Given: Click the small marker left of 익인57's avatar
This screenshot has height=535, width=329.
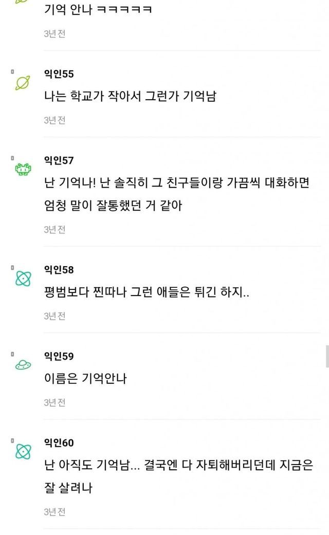Looking at the screenshot, I should pos(12,158).
